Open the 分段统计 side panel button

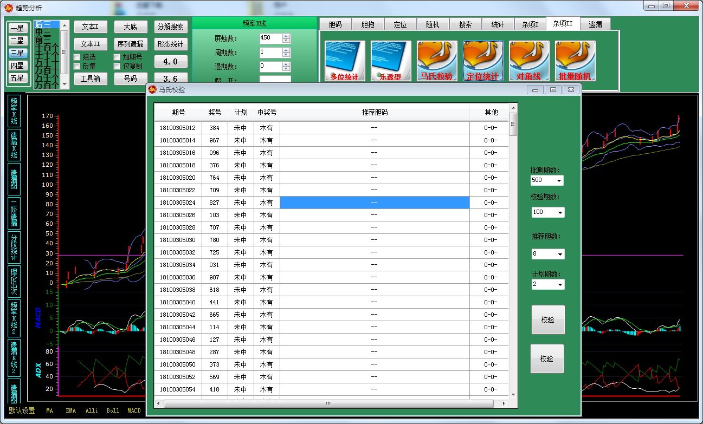click(x=14, y=247)
